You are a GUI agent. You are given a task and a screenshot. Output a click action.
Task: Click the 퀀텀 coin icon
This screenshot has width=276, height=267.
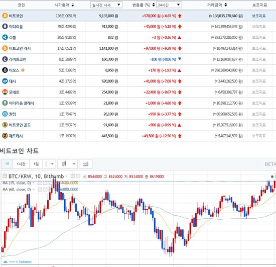click(5, 114)
